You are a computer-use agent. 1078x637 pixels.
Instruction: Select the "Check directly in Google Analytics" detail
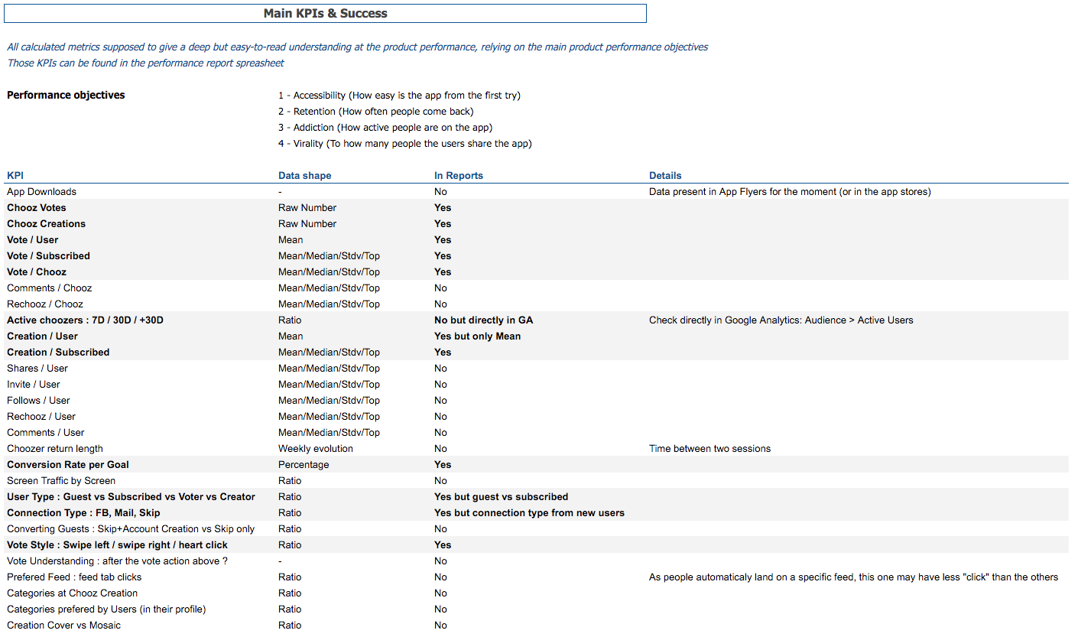(x=781, y=320)
